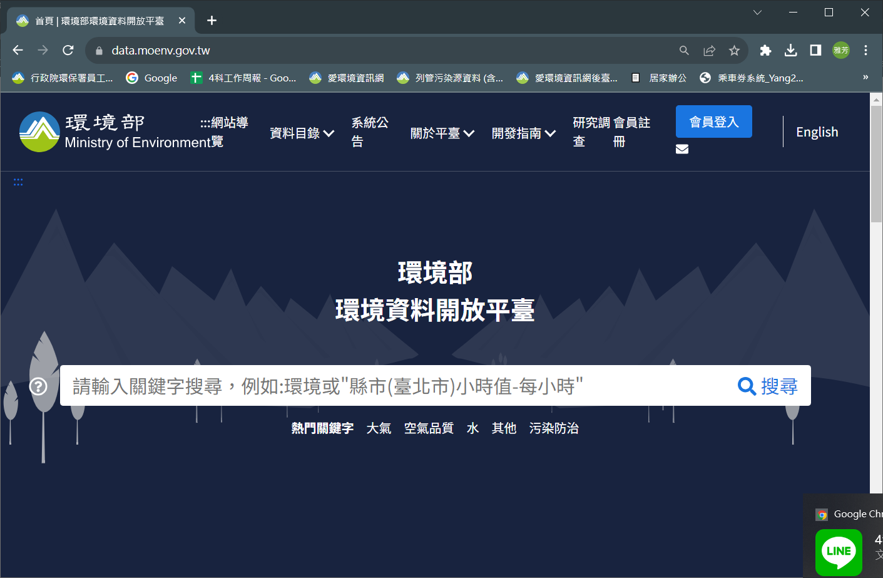Open the envelope contact icon in the navbar
The image size is (883, 578).
coord(682,149)
